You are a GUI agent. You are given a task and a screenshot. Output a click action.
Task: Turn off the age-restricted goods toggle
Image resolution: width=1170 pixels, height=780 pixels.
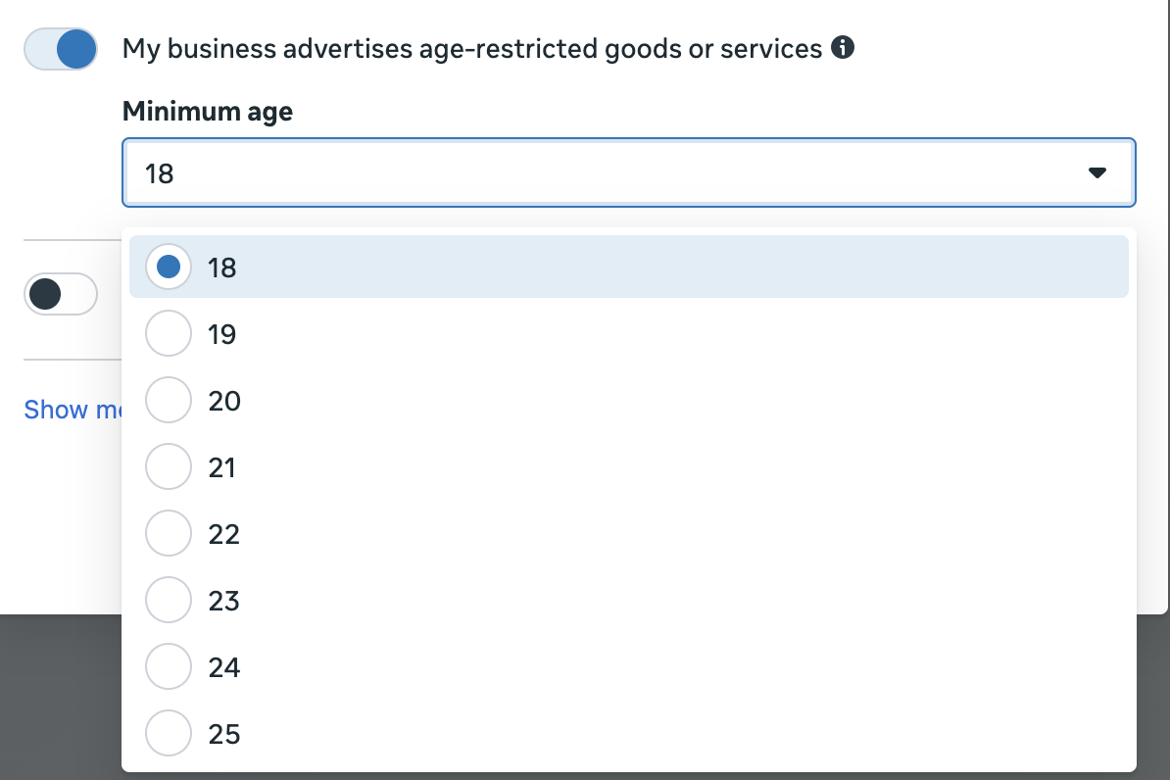(61, 49)
